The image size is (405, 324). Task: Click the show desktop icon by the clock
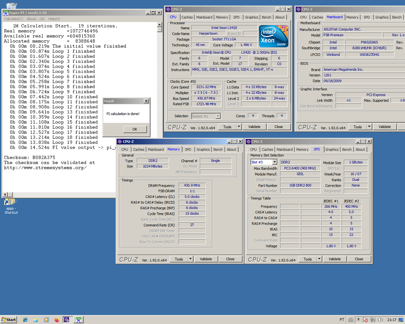(401, 320)
